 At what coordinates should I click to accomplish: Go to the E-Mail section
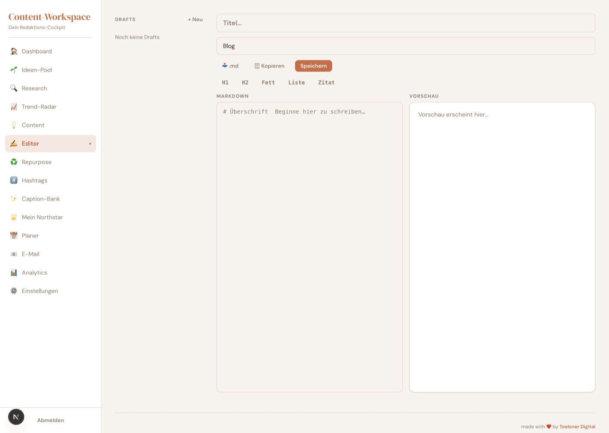(50, 254)
